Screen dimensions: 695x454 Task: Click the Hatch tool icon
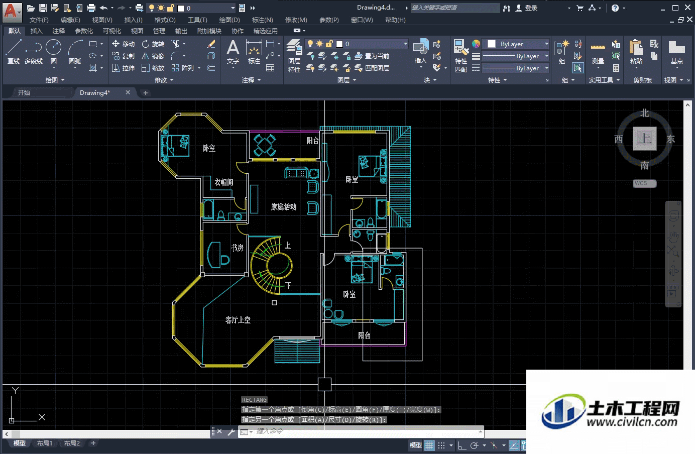point(93,68)
